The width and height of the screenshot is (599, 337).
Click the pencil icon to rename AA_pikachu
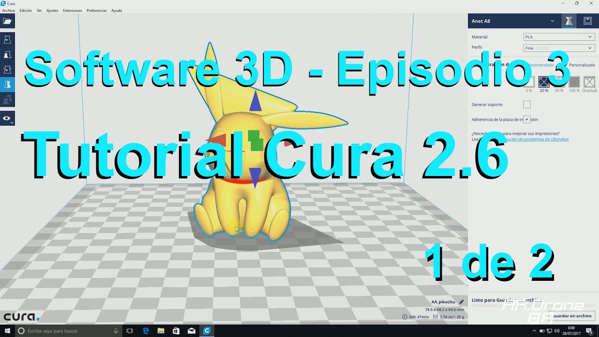click(461, 302)
